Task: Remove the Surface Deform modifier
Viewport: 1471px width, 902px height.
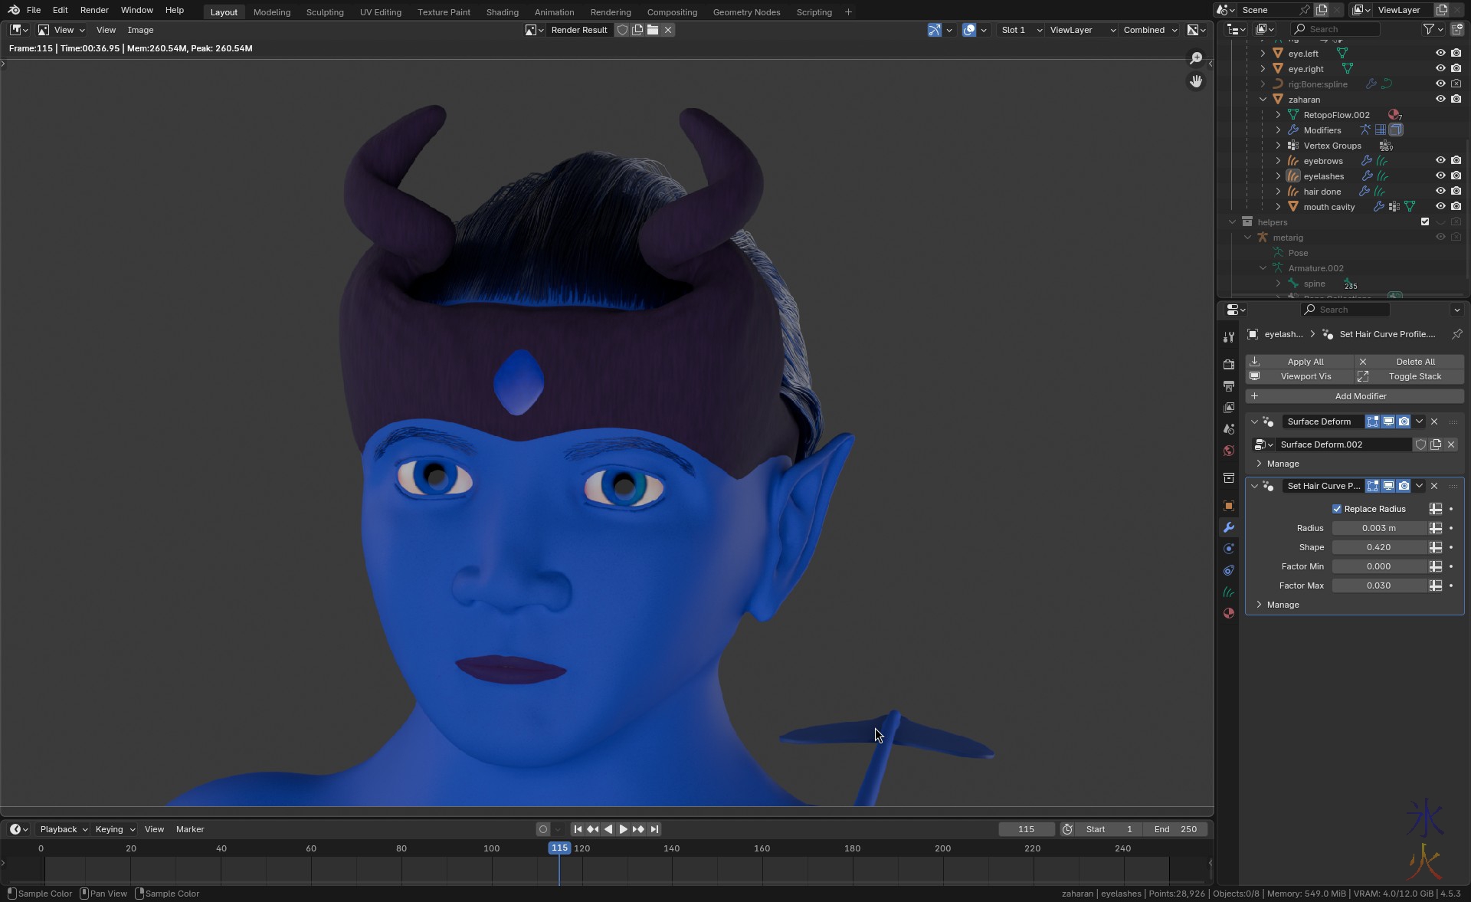Action: (1434, 421)
